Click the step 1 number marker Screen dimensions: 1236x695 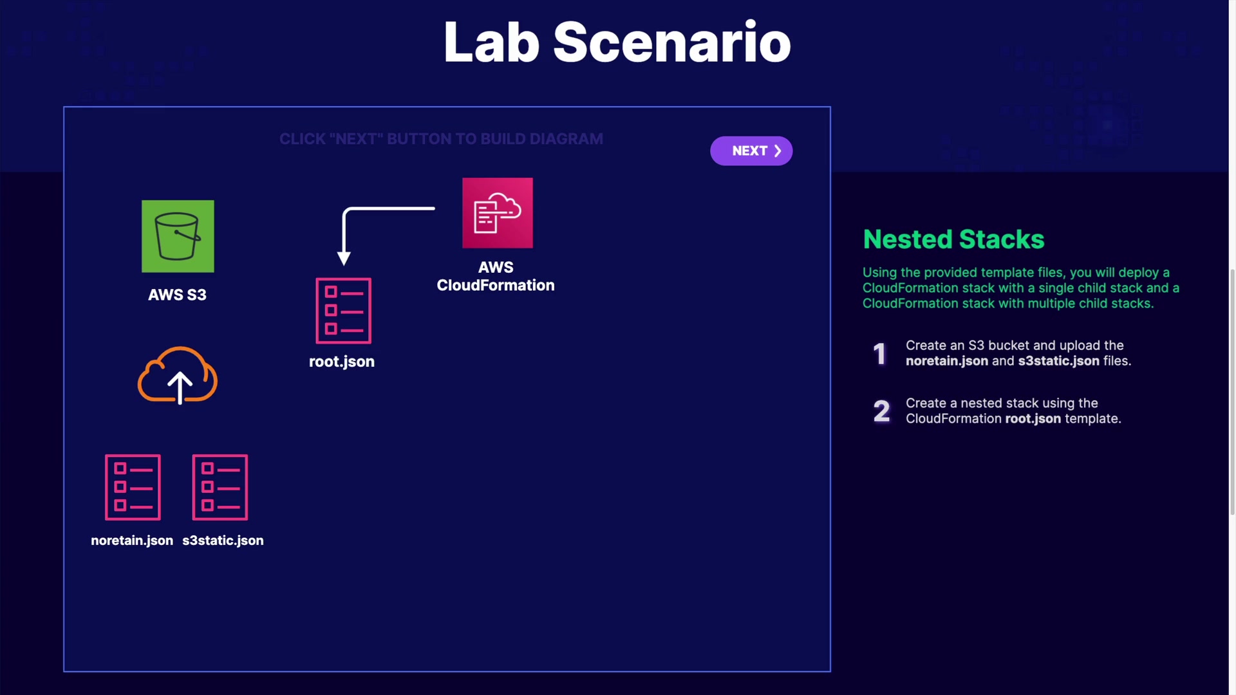[x=879, y=353]
